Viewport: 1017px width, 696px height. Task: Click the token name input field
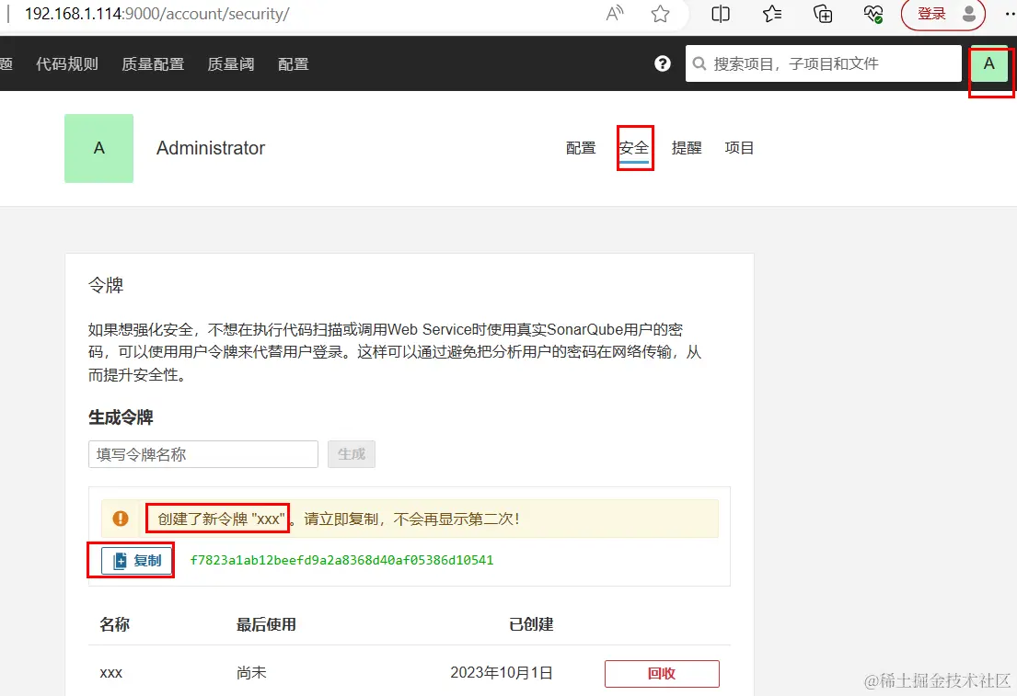click(203, 454)
